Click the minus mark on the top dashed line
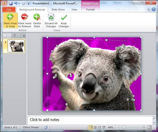 click(x=106, y=40)
